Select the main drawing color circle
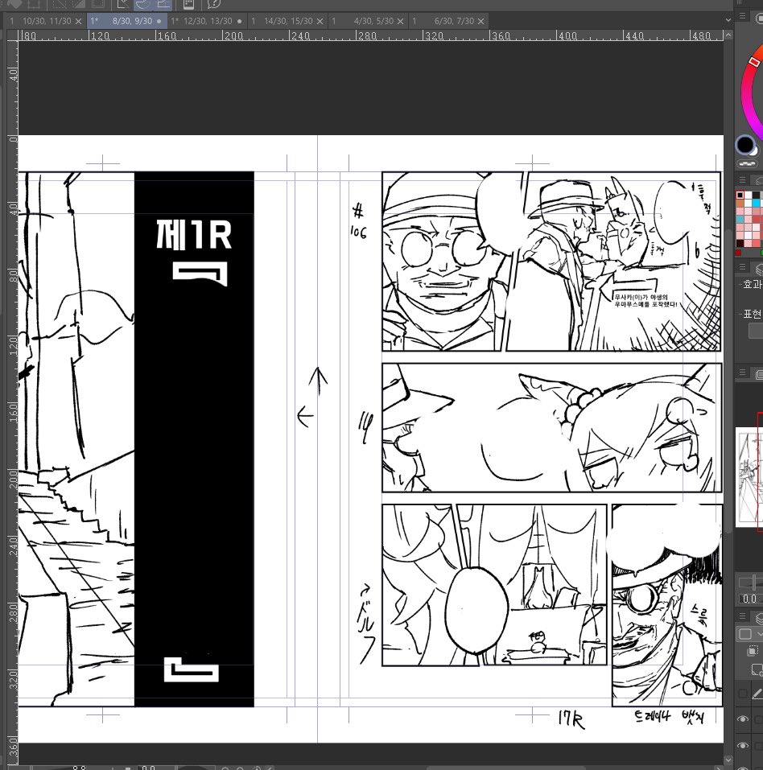 744,145
